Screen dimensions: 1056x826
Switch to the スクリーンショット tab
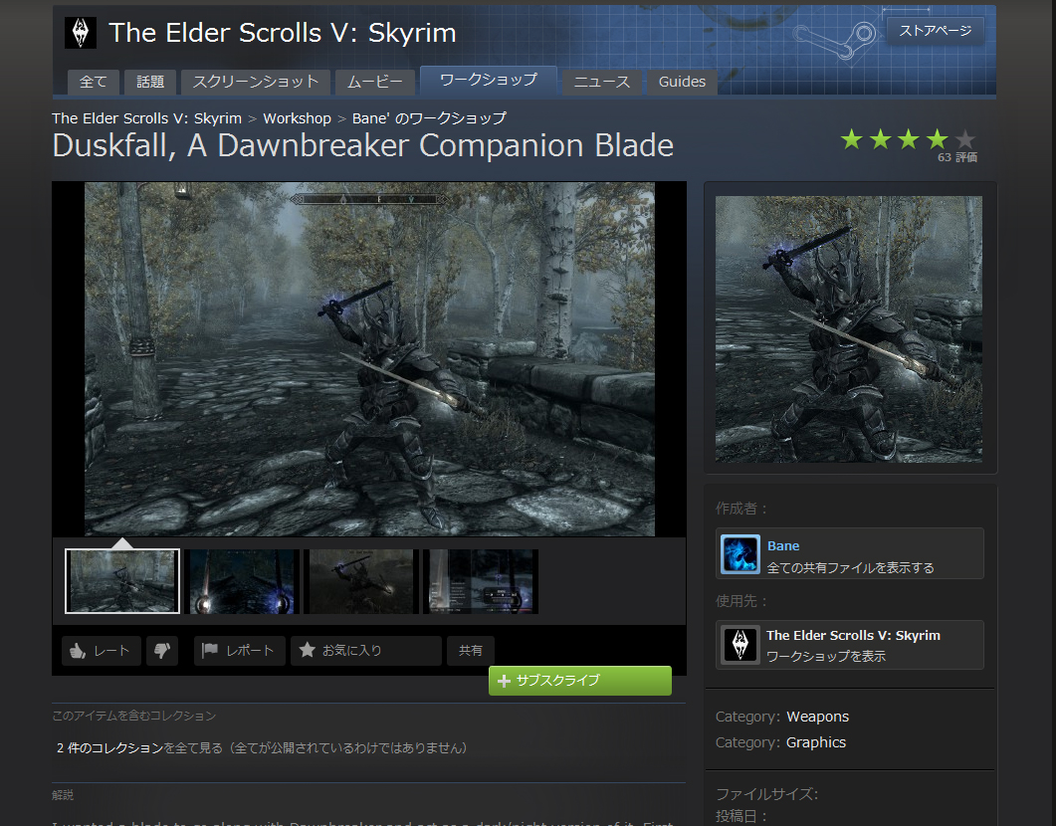[256, 82]
